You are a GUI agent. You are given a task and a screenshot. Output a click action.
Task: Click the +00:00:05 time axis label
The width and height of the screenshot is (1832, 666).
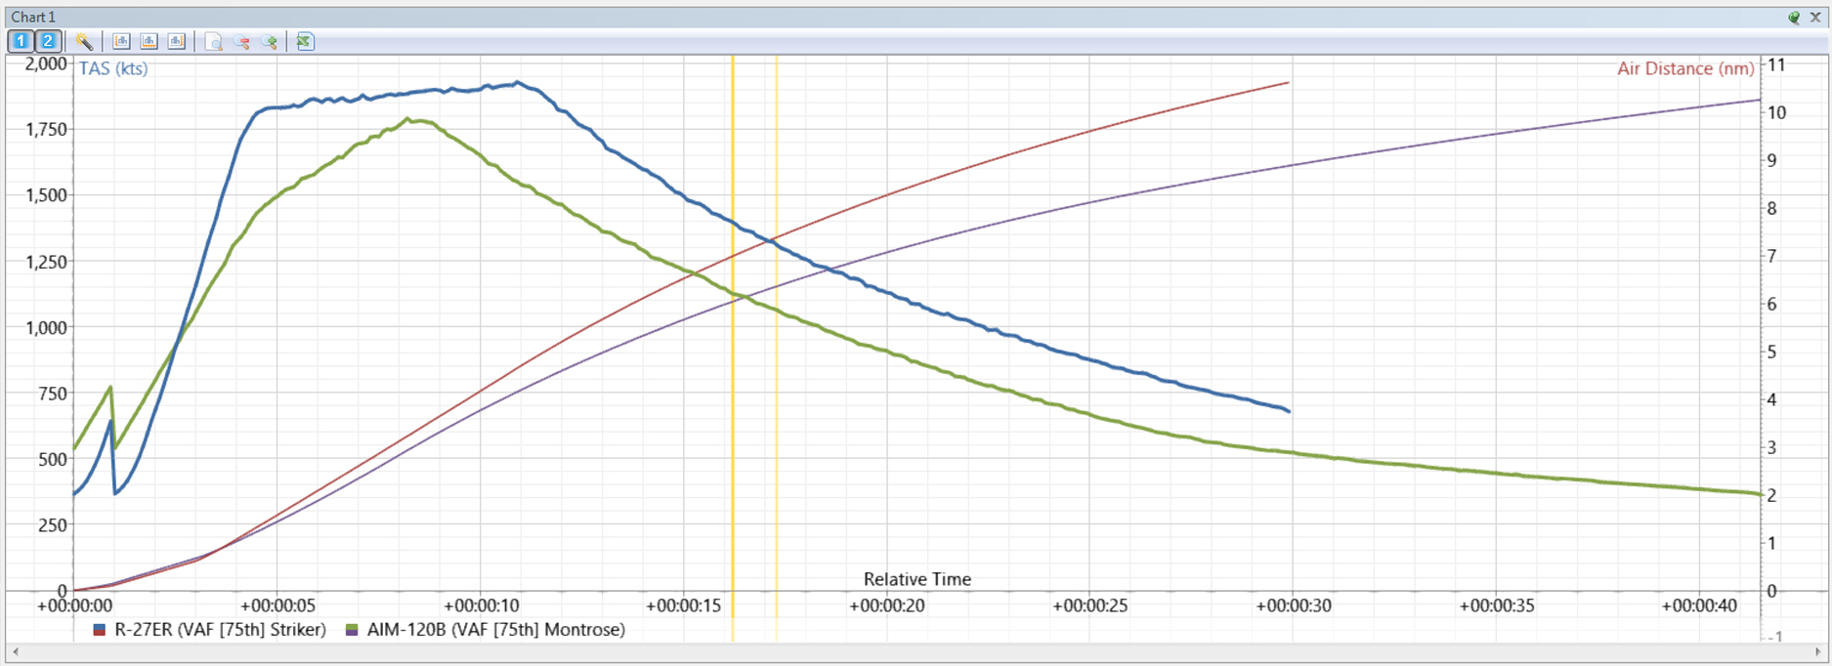pyautogui.click(x=277, y=605)
